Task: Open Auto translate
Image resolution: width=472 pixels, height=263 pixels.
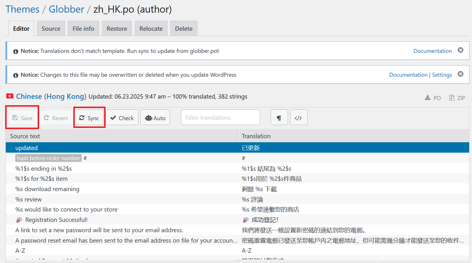Action: [x=155, y=118]
